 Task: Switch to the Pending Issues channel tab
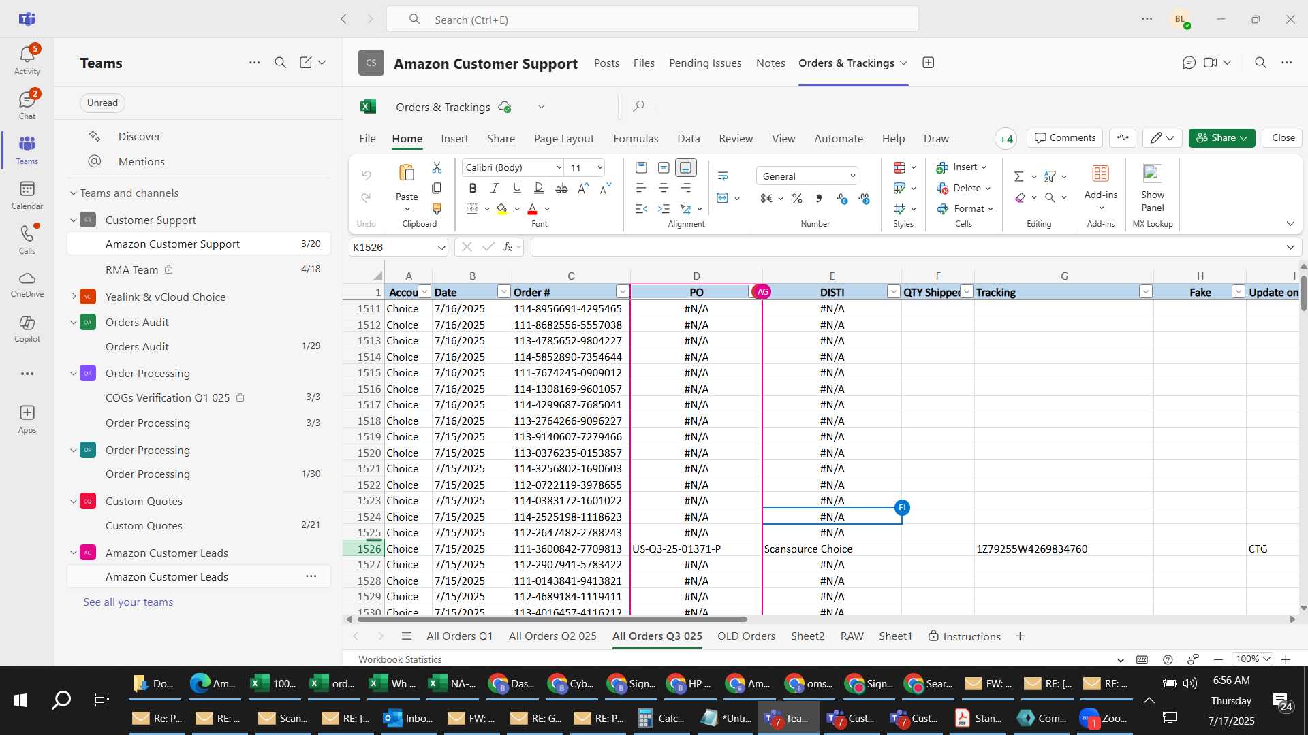[x=705, y=63]
